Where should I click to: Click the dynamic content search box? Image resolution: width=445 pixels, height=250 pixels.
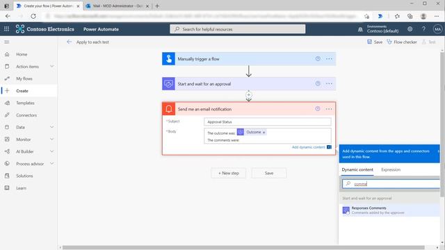[x=391, y=183]
